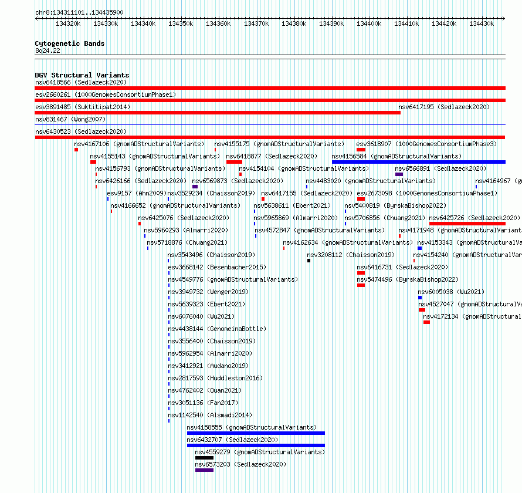522x493 pixels.
Task: Click nsv4166652 variant label
Action: click(x=175, y=205)
